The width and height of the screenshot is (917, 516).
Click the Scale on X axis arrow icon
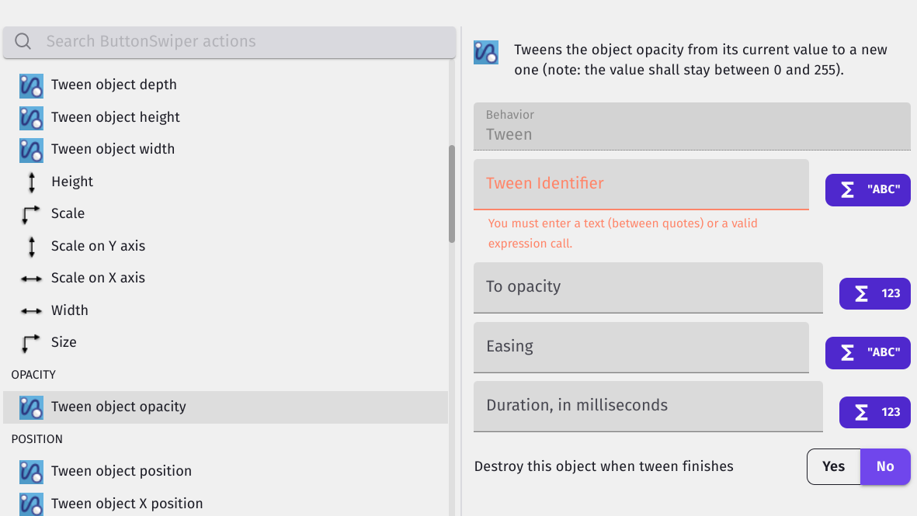31,278
